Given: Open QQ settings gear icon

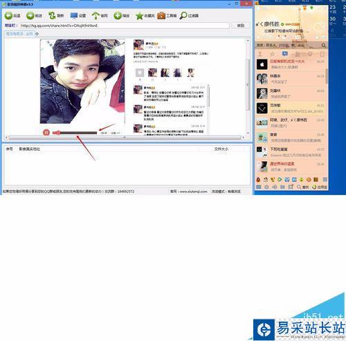Looking at the screenshot, I should point(266,187).
